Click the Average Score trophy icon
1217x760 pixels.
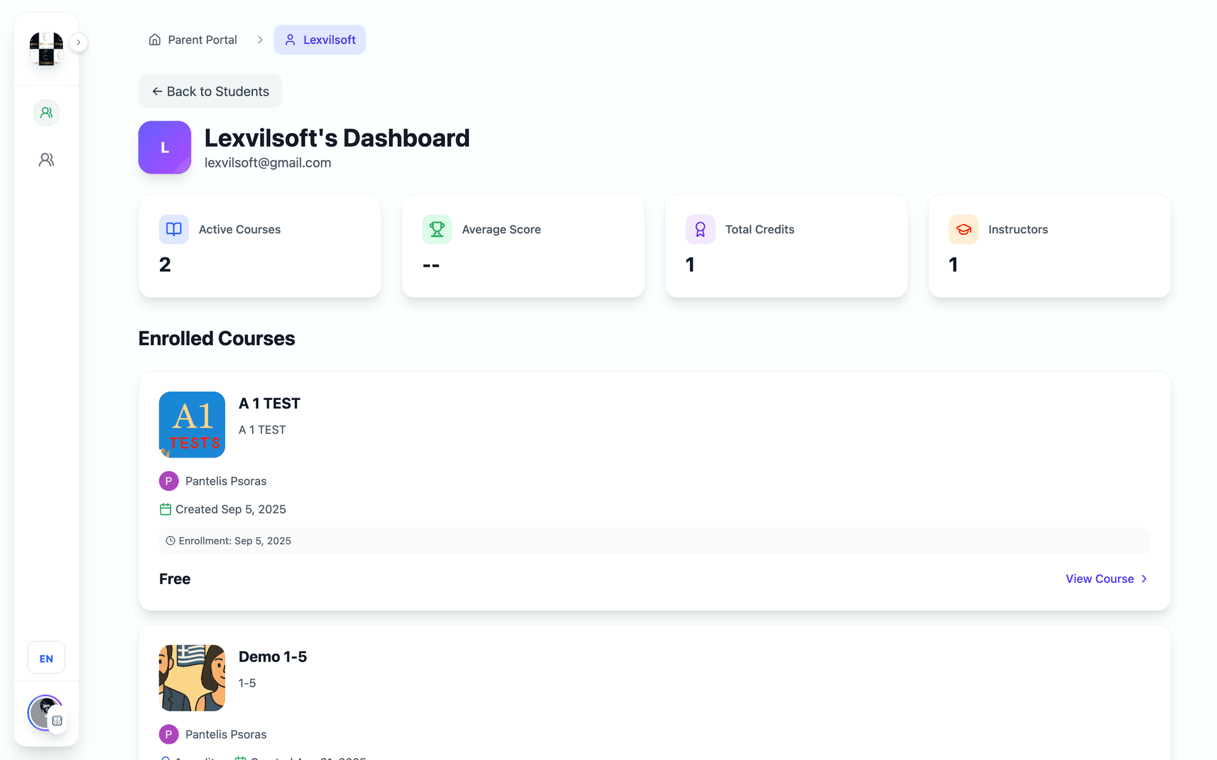[x=437, y=229]
